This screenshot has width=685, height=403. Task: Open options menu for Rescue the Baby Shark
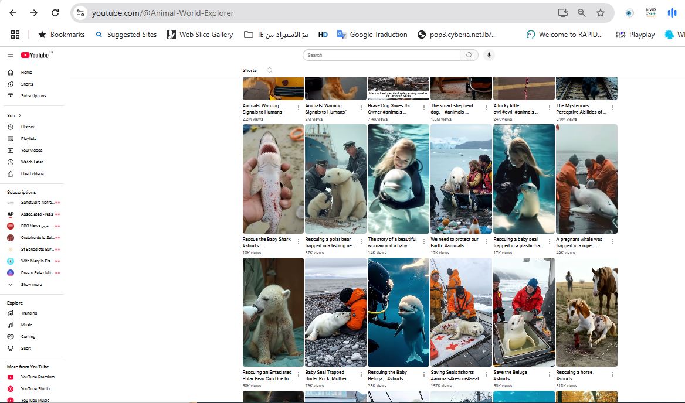coord(299,241)
